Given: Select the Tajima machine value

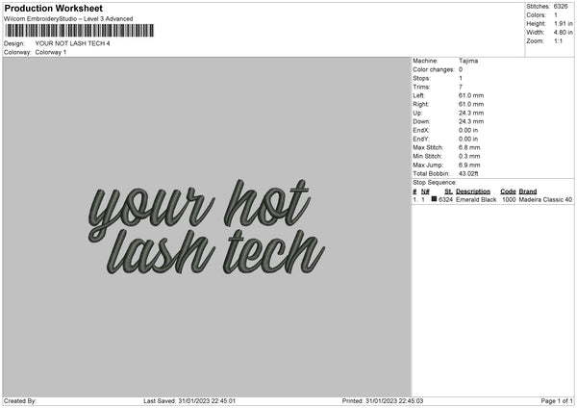Looking at the screenshot, I should tap(468, 61).
